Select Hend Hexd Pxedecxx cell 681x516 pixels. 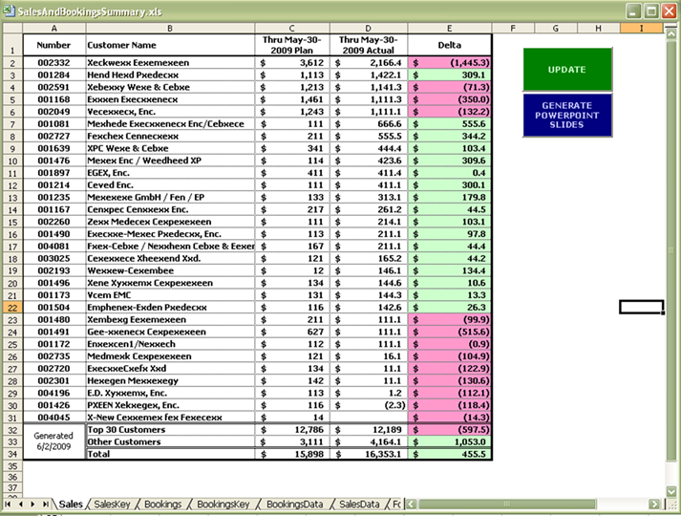click(x=170, y=75)
